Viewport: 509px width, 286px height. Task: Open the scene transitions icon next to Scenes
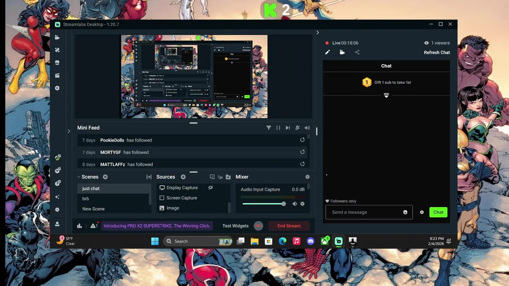149,177
